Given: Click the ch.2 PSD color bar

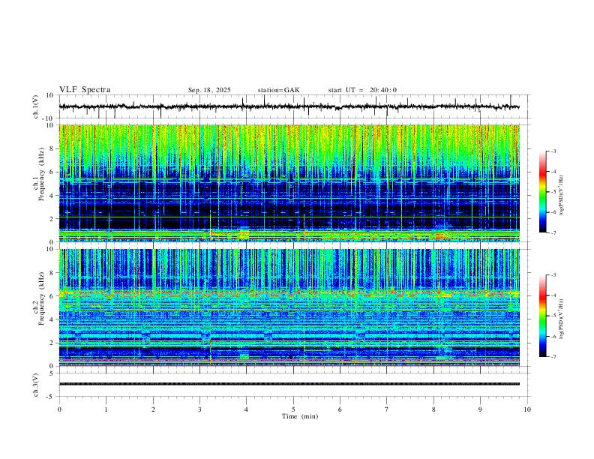Looking at the screenshot, I should pos(543,316).
